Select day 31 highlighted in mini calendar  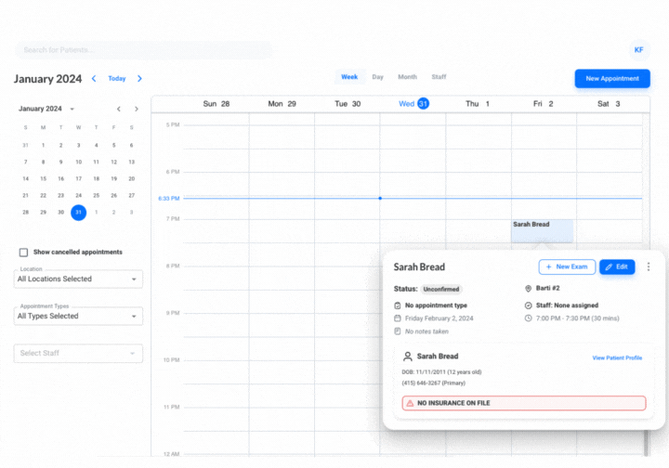point(78,213)
